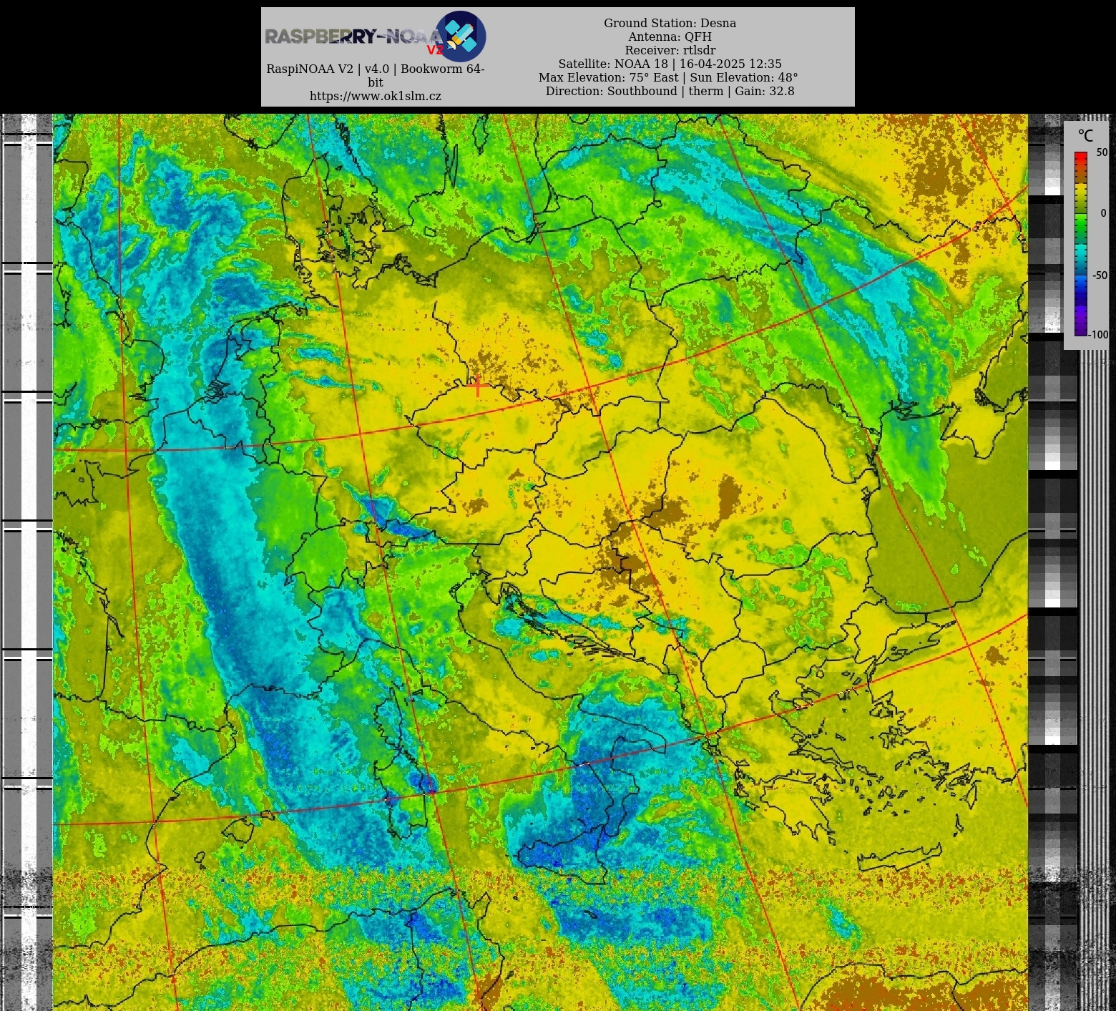
Task: Click the red ground station cross marker
Action: pos(478,386)
